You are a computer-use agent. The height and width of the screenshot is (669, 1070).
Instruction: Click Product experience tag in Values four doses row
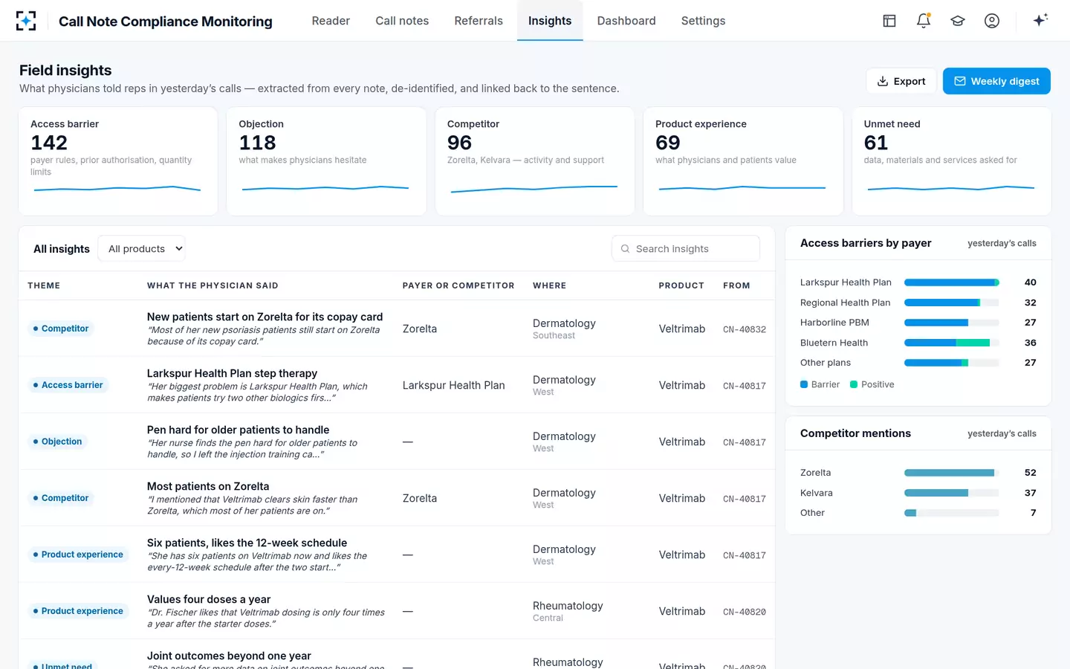click(x=78, y=611)
